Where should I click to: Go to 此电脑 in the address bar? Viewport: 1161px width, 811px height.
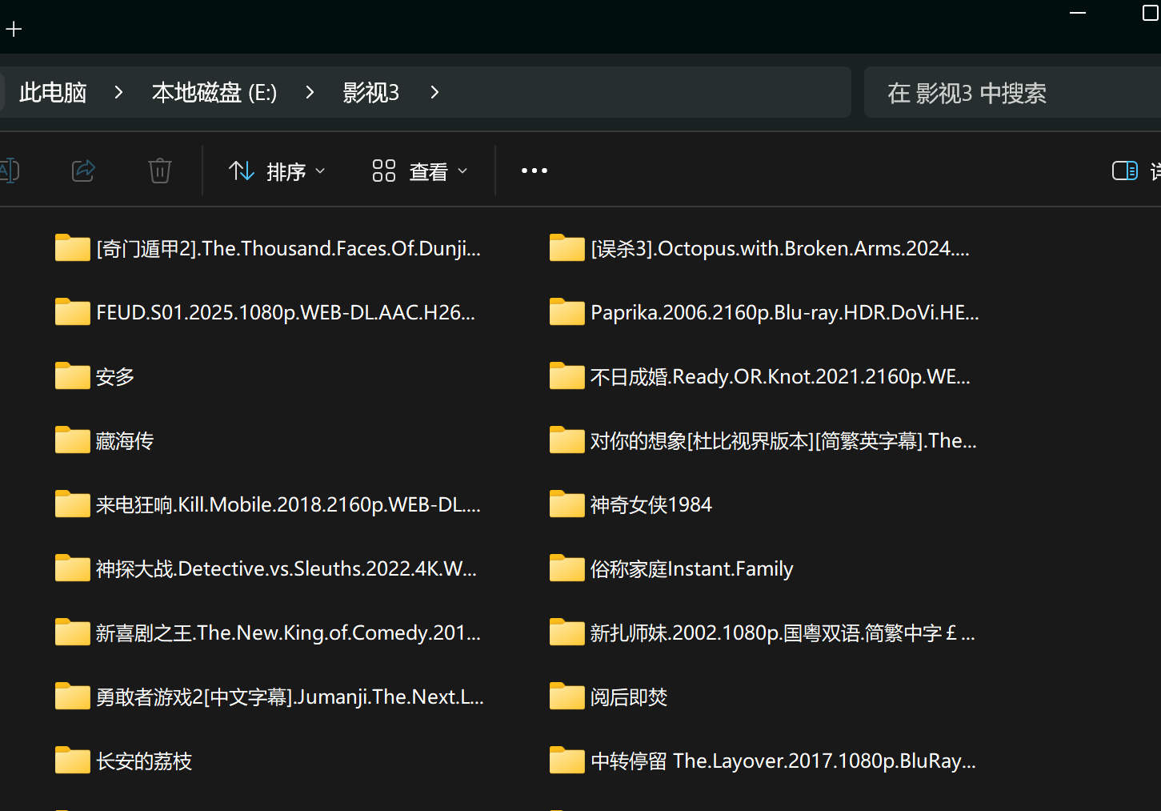53,93
